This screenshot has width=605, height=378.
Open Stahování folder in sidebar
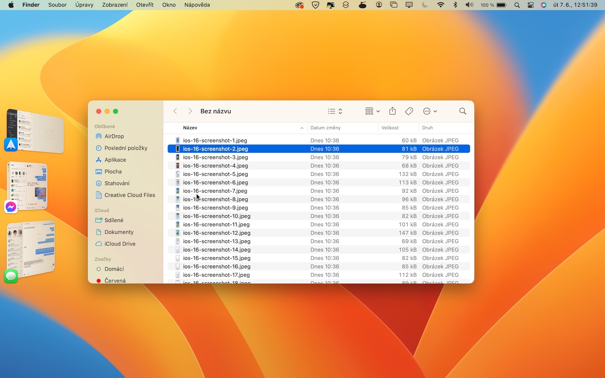pyautogui.click(x=117, y=183)
